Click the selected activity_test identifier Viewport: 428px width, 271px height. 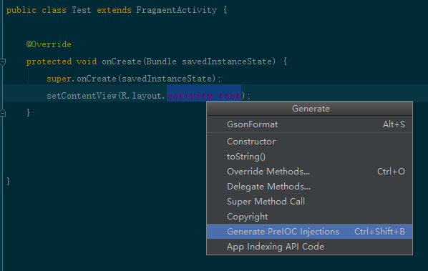pos(204,96)
